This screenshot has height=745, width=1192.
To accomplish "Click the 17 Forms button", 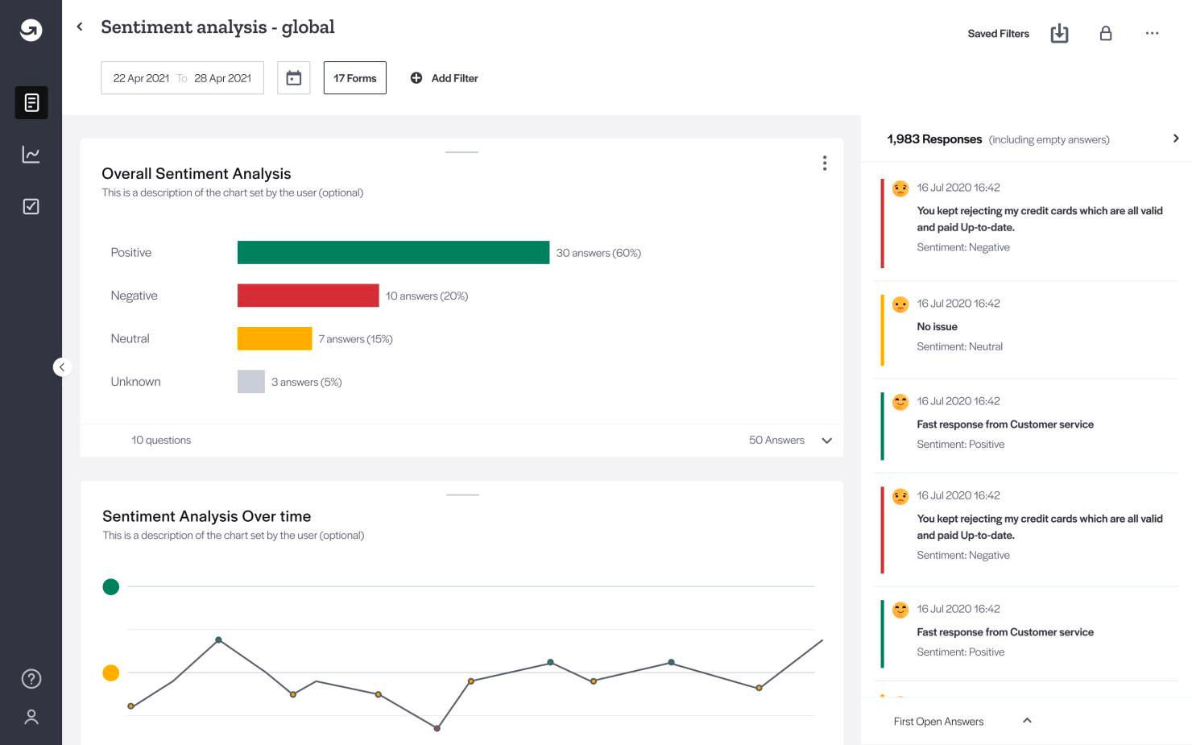I will pos(354,77).
